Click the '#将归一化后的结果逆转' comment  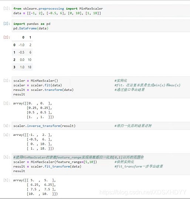click(x=133, y=126)
